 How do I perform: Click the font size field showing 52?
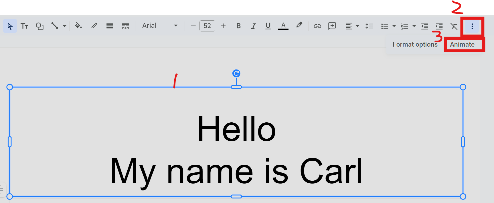tap(207, 26)
